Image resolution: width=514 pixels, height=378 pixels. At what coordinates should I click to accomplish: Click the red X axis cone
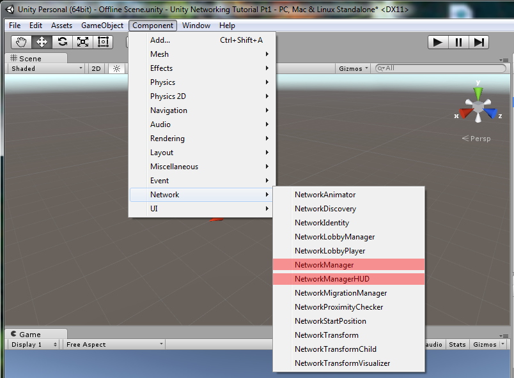(x=465, y=113)
